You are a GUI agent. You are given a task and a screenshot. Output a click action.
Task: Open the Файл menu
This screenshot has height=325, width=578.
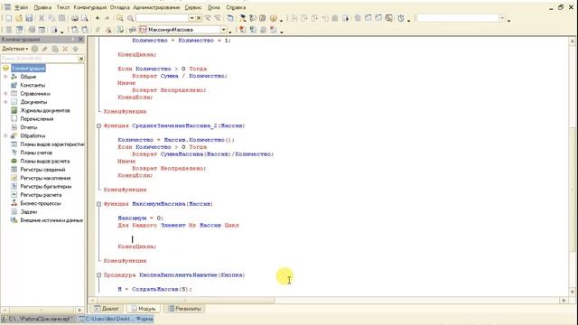pos(22,7)
